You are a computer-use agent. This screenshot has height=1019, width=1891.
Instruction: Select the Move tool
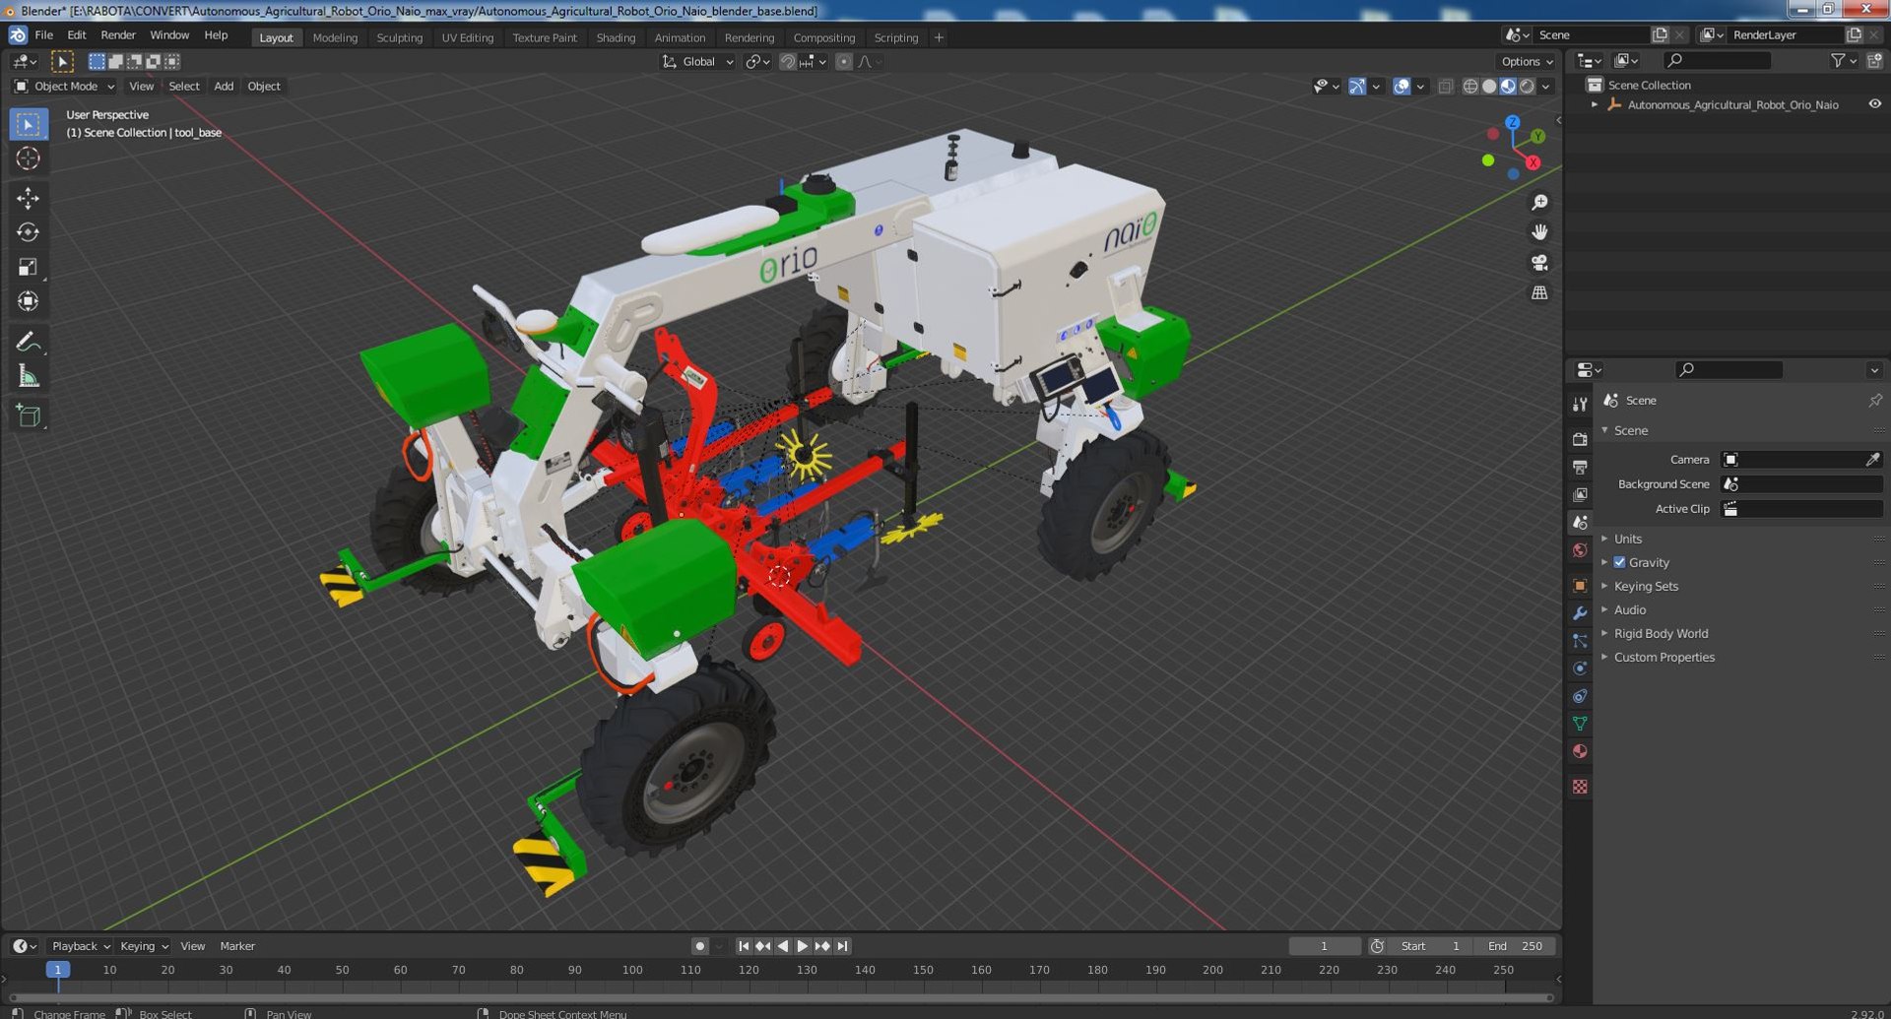28,199
